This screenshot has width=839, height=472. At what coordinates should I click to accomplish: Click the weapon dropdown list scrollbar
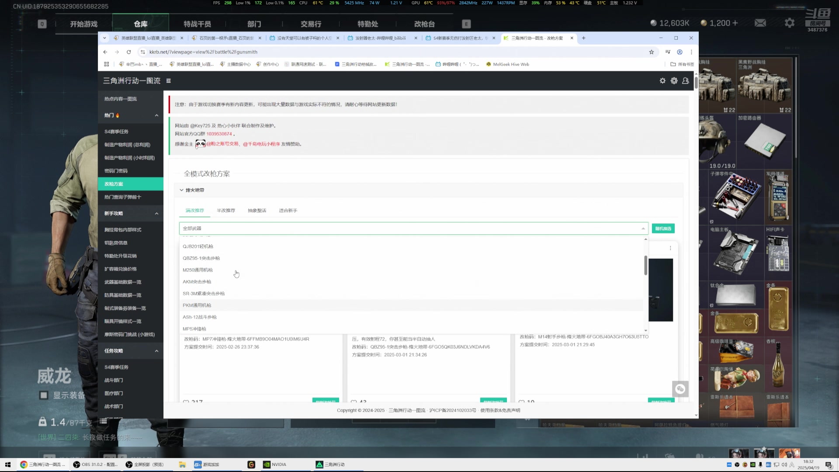(x=645, y=265)
